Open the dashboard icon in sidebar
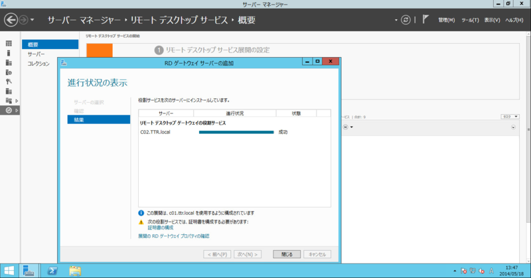This screenshot has width=531, height=278. pos(9,44)
